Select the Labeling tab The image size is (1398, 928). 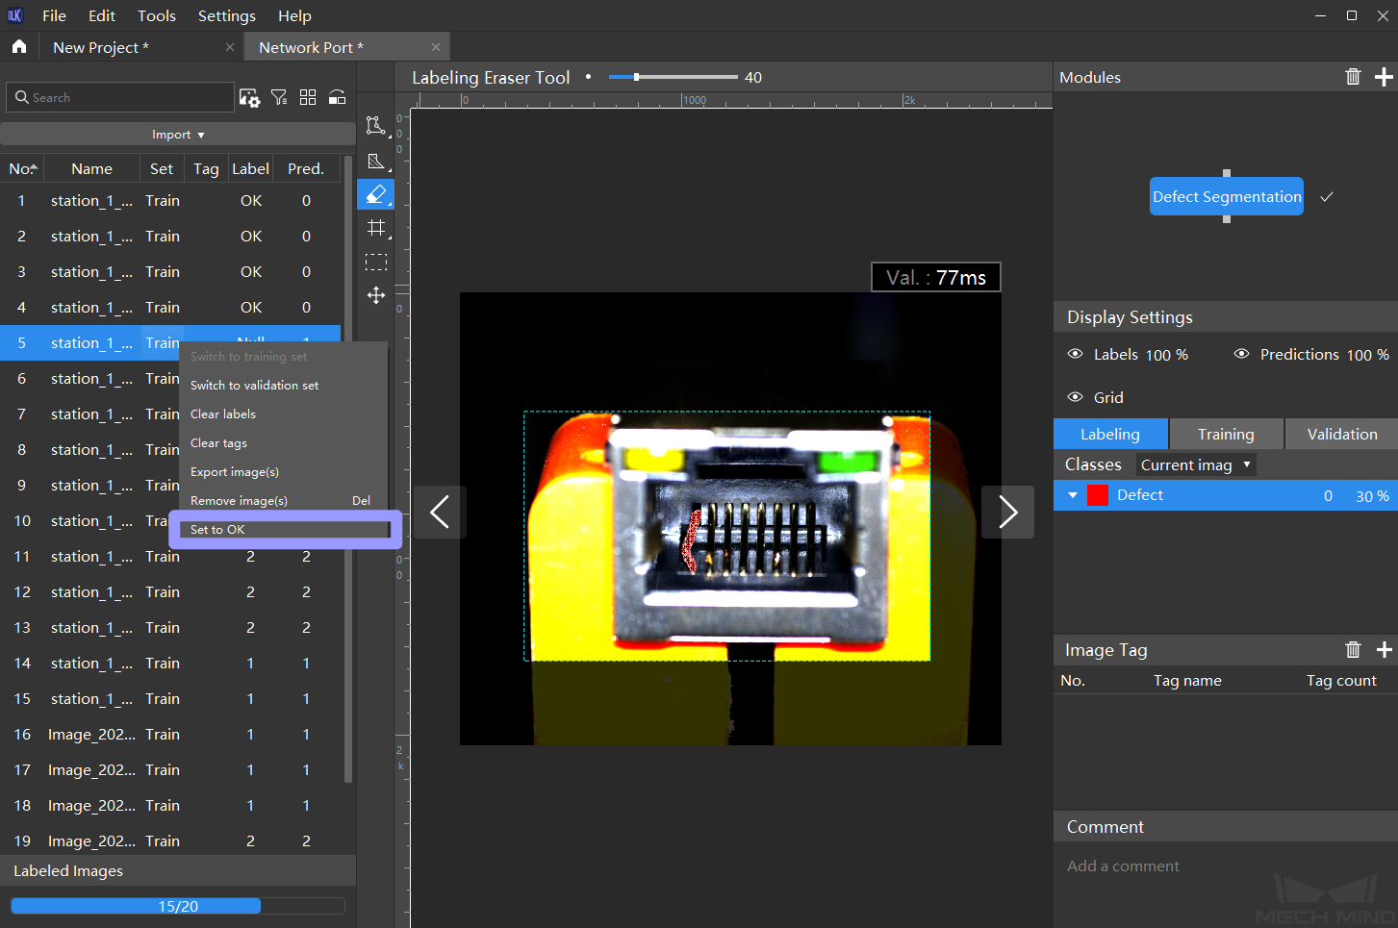tap(1110, 434)
